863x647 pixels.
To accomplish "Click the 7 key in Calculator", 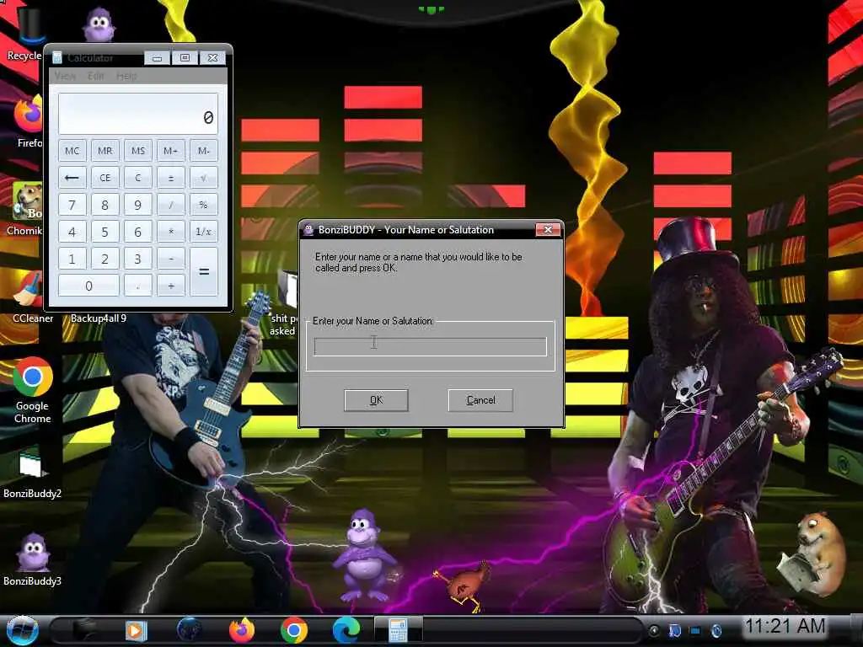I will pyautogui.click(x=72, y=205).
